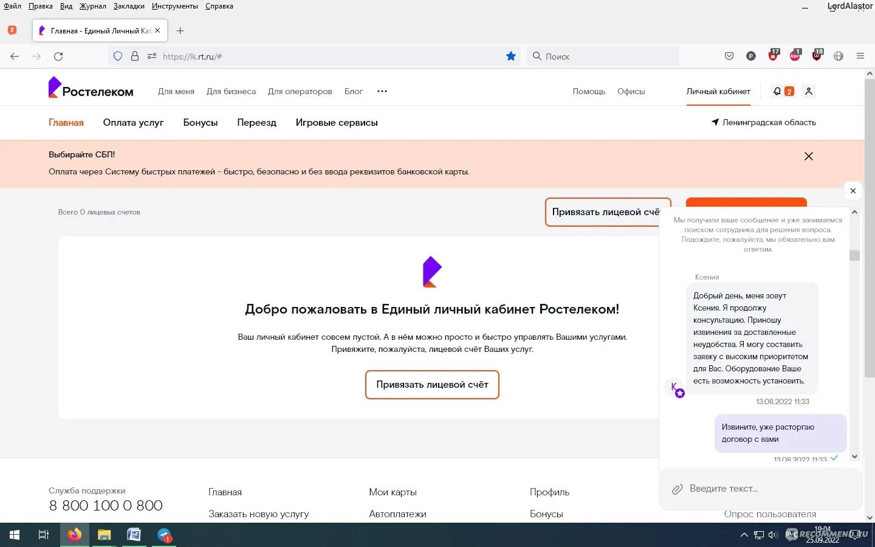Open the Офисы link
Viewport: 875px width, 547px height.
coord(631,91)
